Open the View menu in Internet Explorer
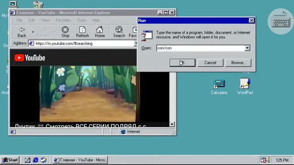 tap(45, 20)
